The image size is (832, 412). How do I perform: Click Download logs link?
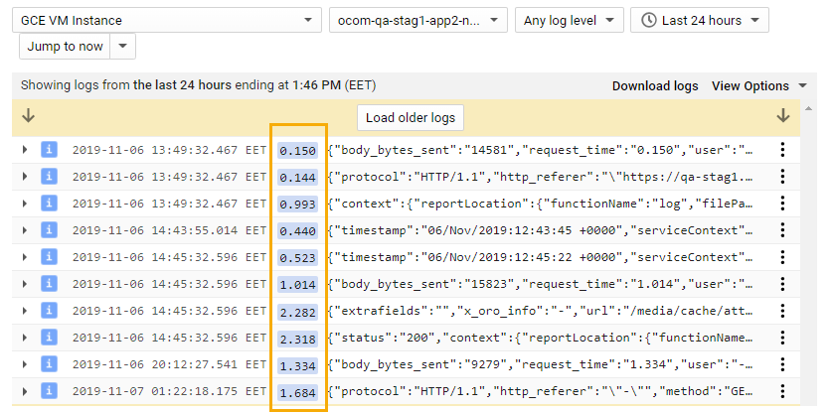pyautogui.click(x=654, y=86)
